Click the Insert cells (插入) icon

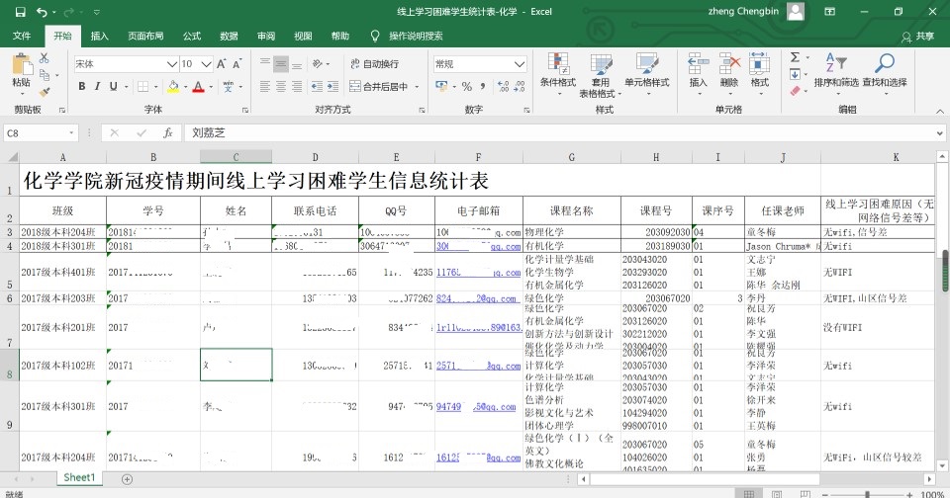[699, 69]
